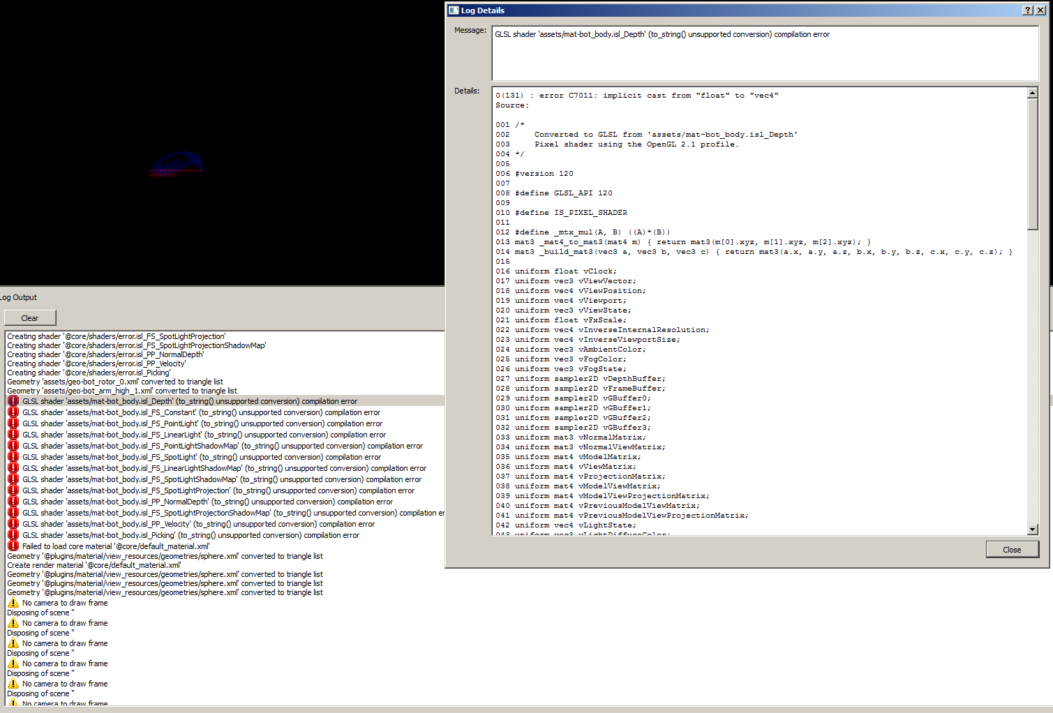Screen dimensions: 1053x713
Task: Click inside the Message text field
Action: coord(766,54)
